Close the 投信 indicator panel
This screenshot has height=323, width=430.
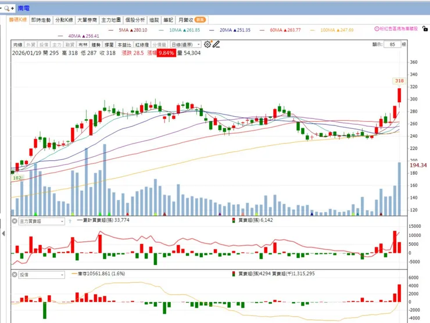[15, 274]
